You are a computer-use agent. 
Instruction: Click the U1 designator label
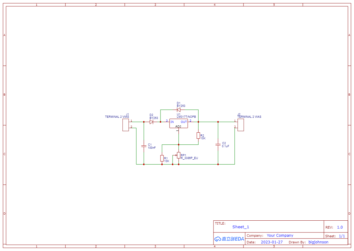click(x=179, y=114)
